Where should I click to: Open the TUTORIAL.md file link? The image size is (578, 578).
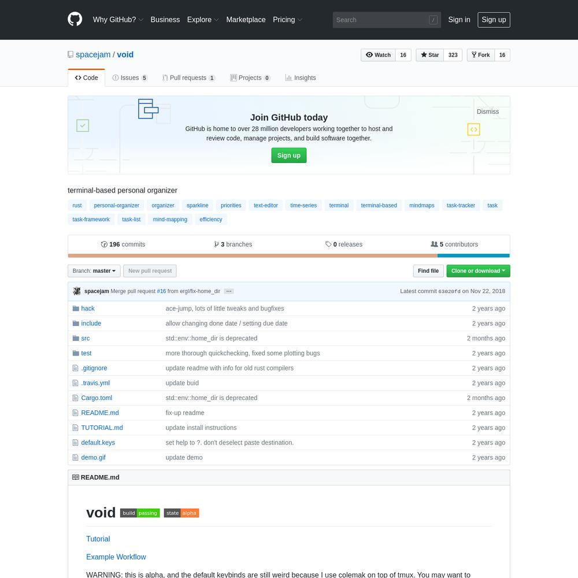(x=102, y=428)
